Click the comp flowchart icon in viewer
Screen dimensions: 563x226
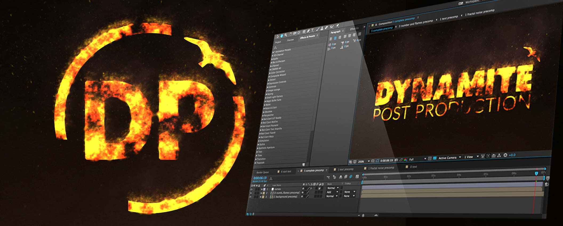(499, 155)
